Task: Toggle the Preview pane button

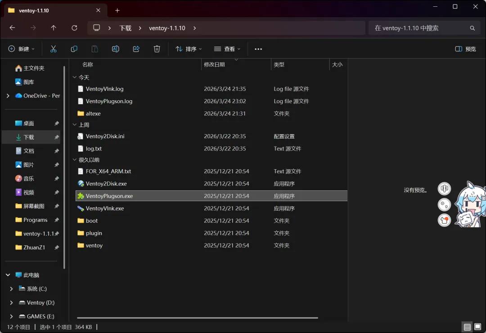Action: (x=466, y=49)
